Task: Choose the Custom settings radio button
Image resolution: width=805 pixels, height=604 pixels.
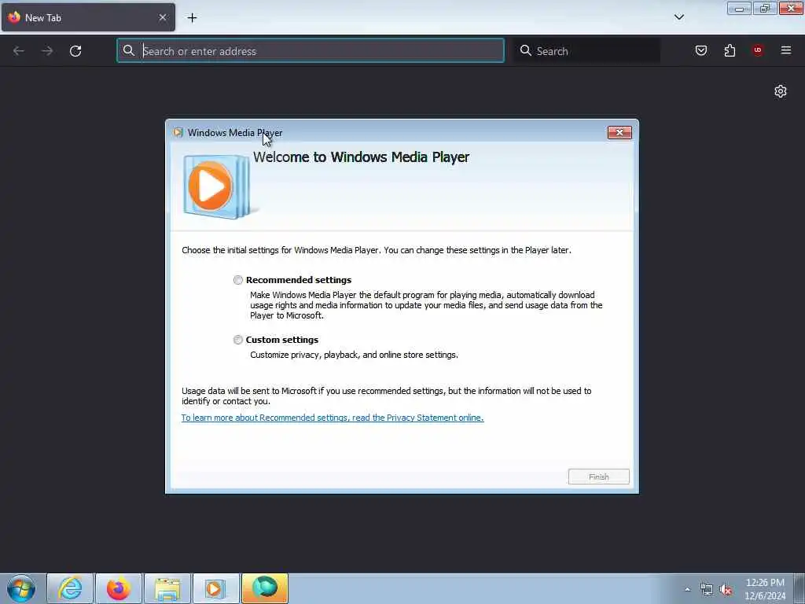Action: 237,340
